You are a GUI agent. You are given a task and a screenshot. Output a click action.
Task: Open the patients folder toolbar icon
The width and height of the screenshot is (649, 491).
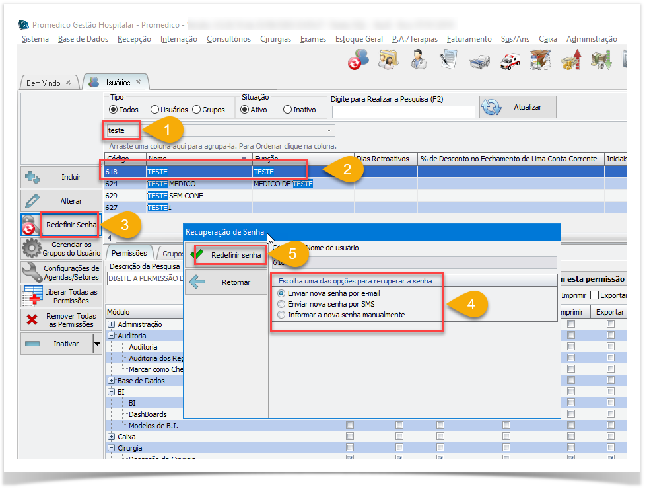click(x=388, y=61)
